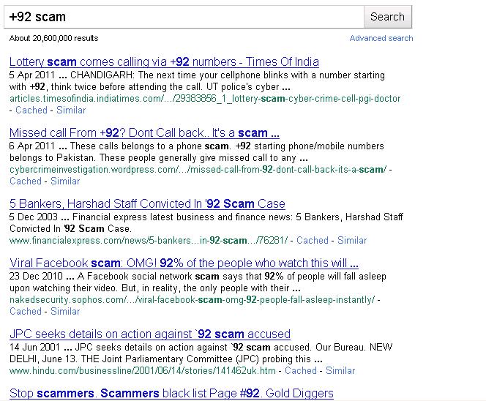Click the nakedsecurity.sophos.com URL text
Screen dimensions: 486x401
(192, 300)
